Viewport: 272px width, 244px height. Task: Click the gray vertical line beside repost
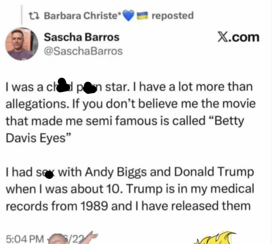click(x=22, y=14)
